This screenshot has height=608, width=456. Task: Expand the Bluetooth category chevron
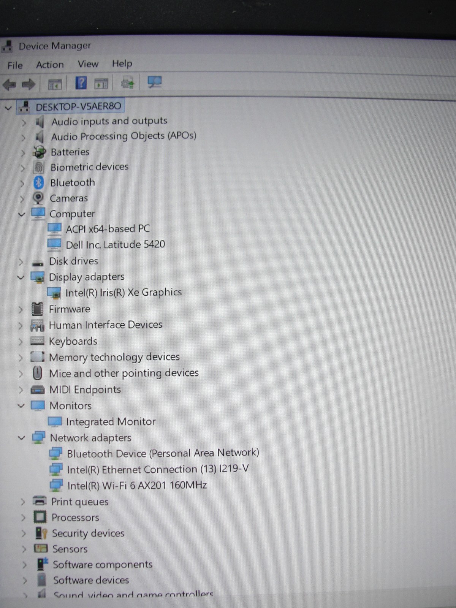coord(22,184)
